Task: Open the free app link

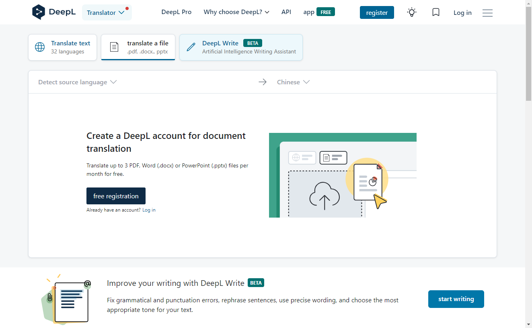Action: [319, 12]
